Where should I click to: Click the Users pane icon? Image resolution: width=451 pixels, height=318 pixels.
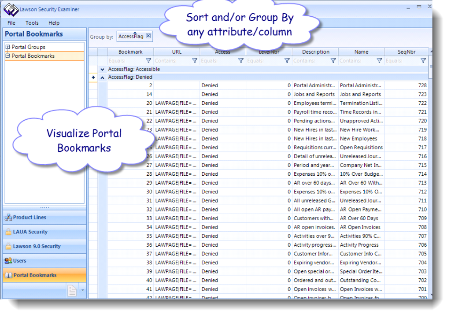click(8, 261)
